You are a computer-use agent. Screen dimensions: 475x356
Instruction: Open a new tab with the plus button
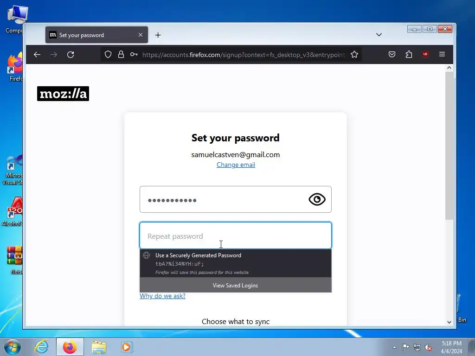pyautogui.click(x=158, y=35)
